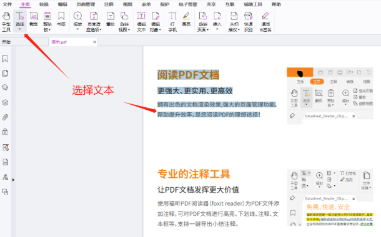Click the Select text tool icon (选择)
381x237 pixels.
click(20, 16)
